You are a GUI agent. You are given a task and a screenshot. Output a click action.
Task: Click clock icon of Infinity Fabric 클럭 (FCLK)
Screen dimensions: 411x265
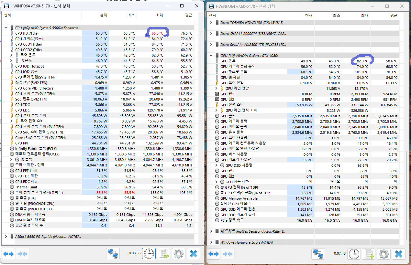click(12, 149)
